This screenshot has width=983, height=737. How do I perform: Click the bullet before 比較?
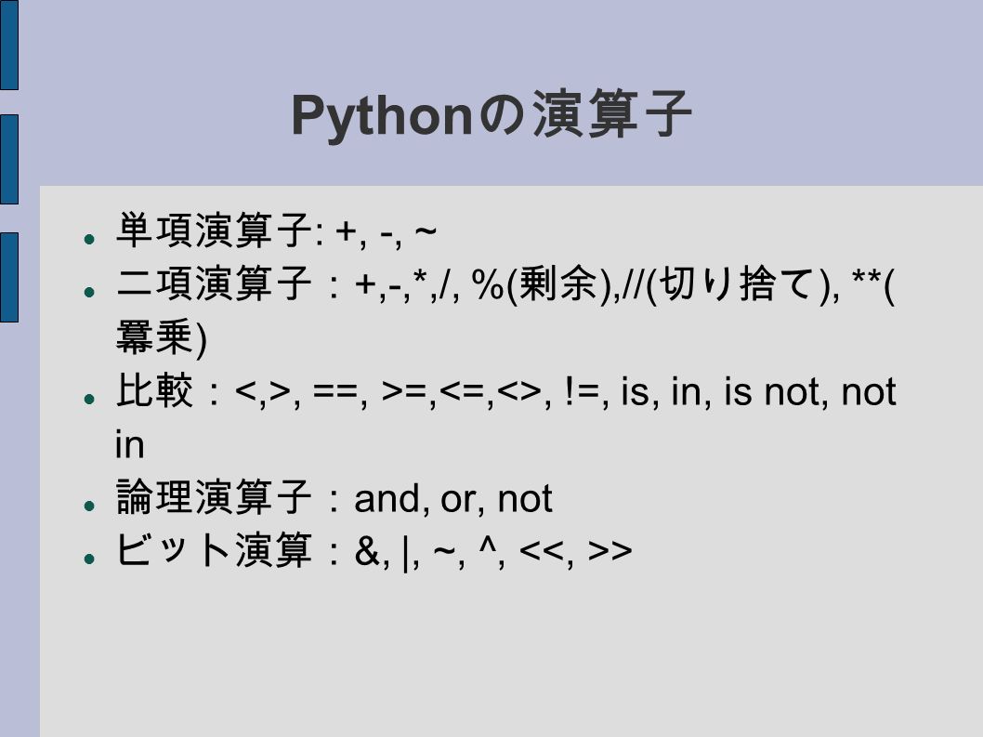(x=89, y=399)
